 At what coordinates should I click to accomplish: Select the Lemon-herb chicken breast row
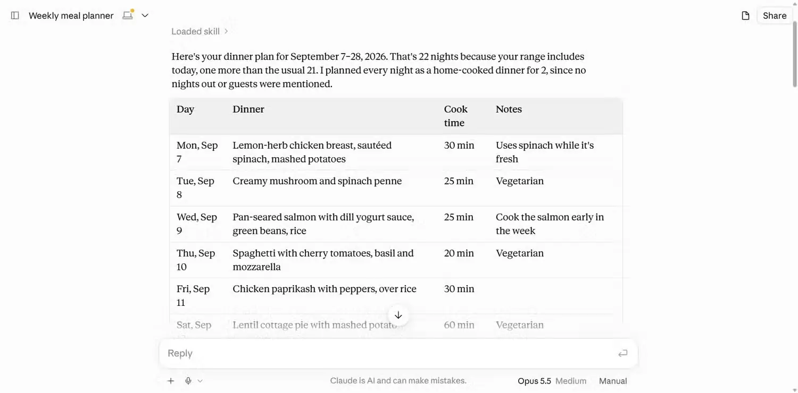pos(396,152)
